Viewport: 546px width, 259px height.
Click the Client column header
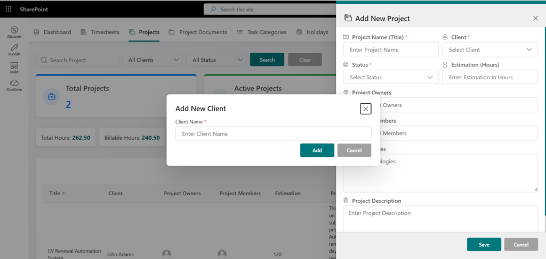pyautogui.click(x=115, y=194)
